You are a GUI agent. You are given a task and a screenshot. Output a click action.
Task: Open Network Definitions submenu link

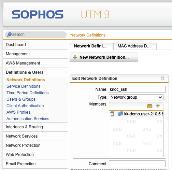[x=26, y=80]
